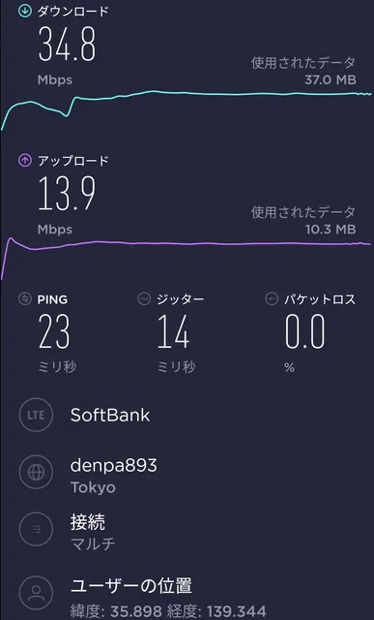Image resolution: width=374 pixels, height=620 pixels.
Task: Tap the packet loss icon
Action: pyautogui.click(x=272, y=299)
